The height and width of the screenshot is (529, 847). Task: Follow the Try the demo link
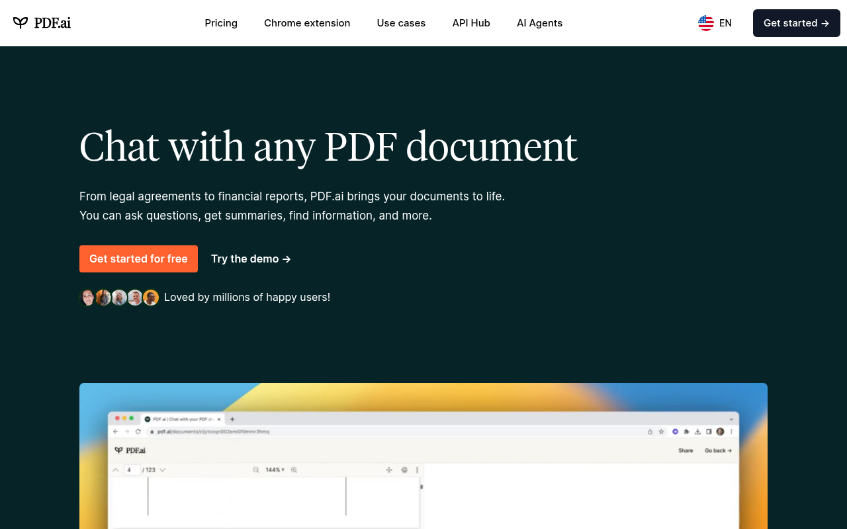pos(250,259)
